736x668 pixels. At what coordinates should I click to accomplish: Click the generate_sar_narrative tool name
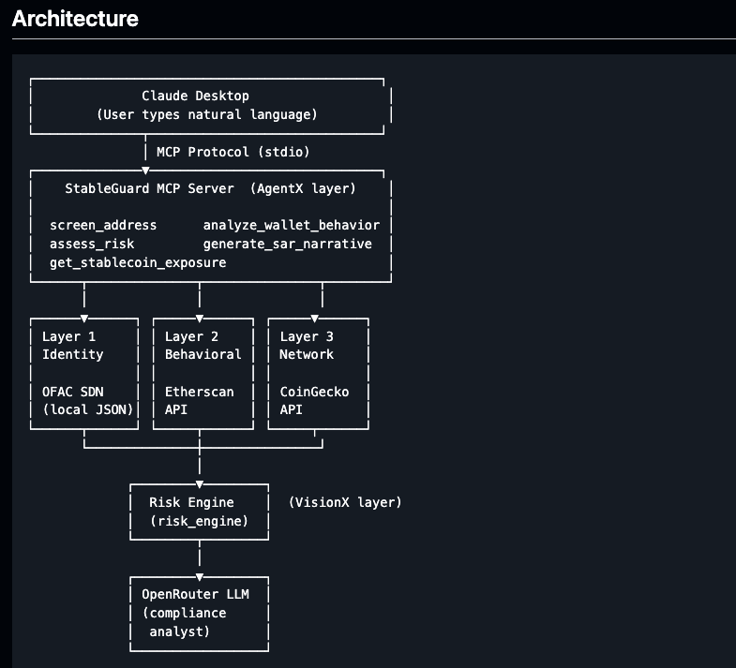click(287, 244)
